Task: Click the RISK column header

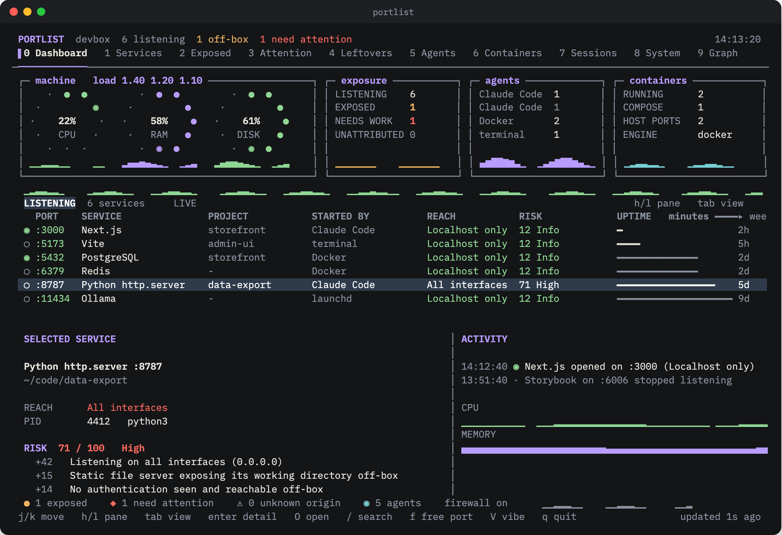Action: 530,216
